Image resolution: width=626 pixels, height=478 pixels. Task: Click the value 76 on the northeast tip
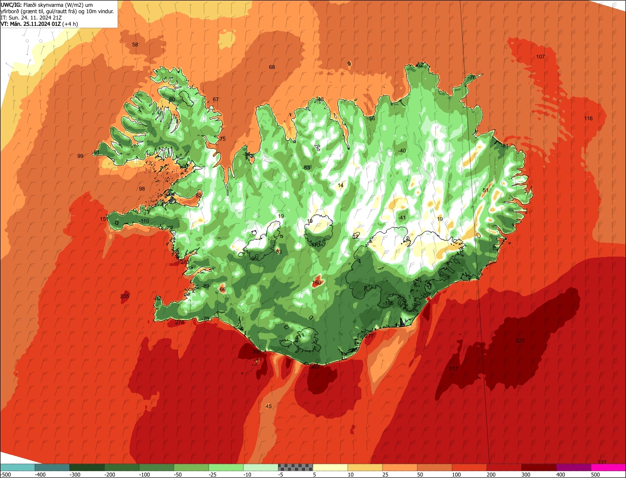[x=472, y=77]
